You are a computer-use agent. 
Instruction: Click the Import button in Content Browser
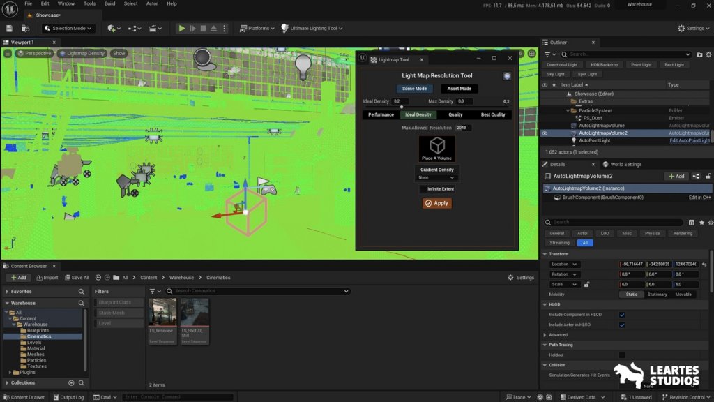coord(47,278)
